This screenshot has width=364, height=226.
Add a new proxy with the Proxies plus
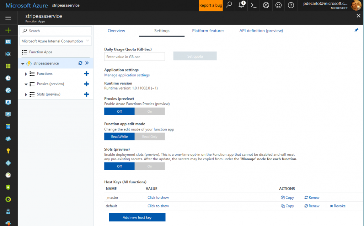(x=86, y=84)
